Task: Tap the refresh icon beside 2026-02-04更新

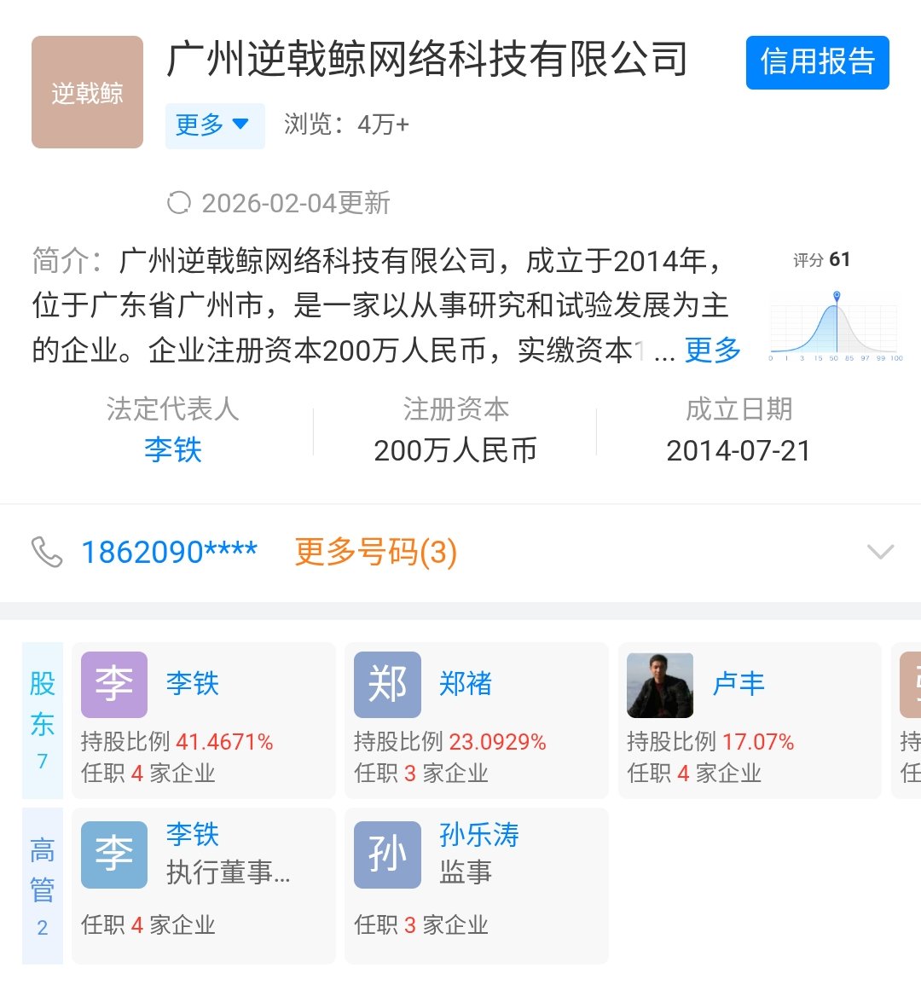Action: click(179, 203)
